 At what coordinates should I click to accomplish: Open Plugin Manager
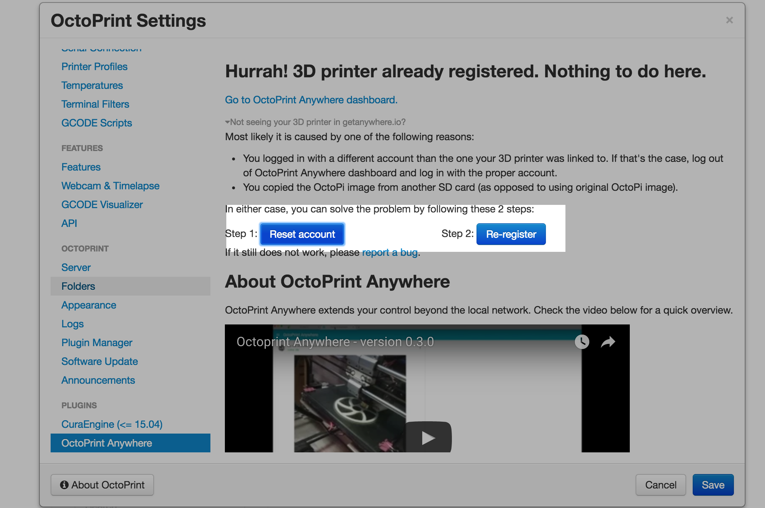click(97, 343)
